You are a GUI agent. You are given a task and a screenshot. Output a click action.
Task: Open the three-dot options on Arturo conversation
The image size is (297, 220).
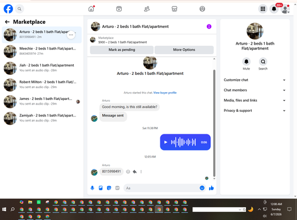tap(71, 34)
